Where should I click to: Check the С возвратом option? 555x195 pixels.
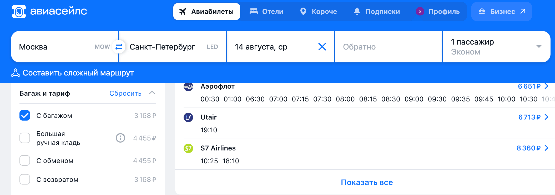tap(25, 179)
